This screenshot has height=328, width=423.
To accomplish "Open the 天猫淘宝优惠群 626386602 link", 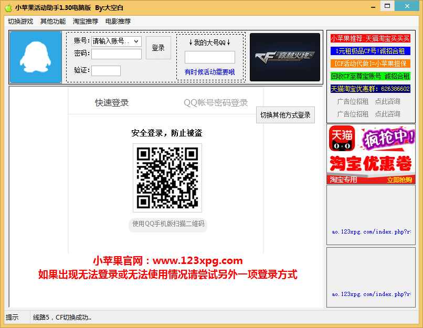I will pos(371,89).
